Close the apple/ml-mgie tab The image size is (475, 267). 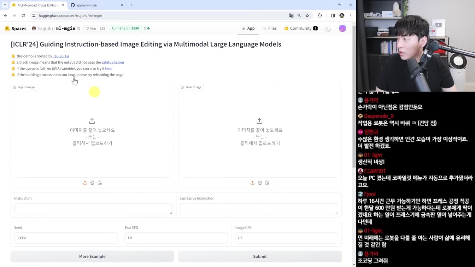pos(122,5)
